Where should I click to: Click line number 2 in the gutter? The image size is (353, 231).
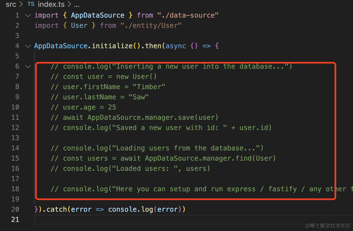[x=17, y=26]
